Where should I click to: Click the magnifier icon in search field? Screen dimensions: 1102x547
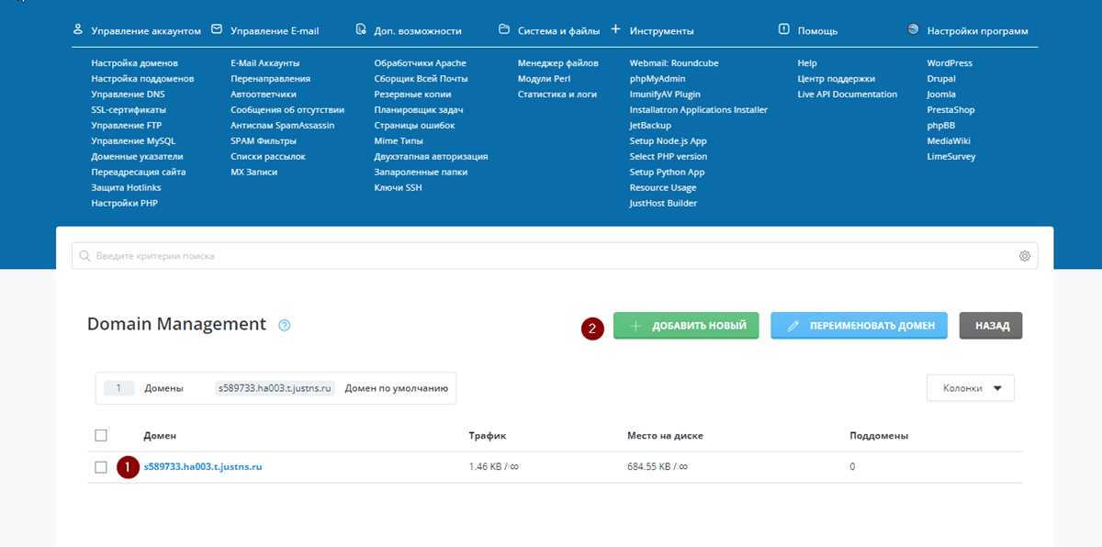[x=85, y=256]
